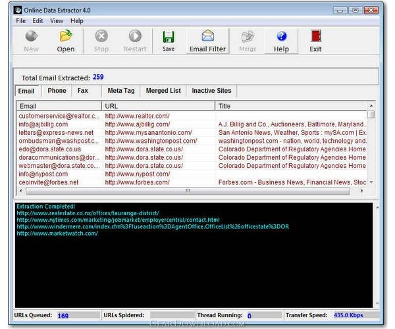
Task: Click the realestate.co.nz log URL line
Action: click(x=88, y=213)
